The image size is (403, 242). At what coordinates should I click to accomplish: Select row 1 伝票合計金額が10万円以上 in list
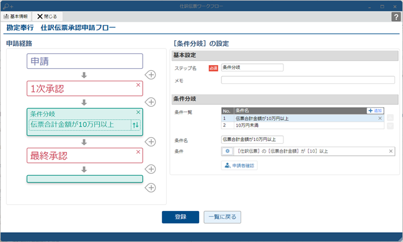(303, 119)
